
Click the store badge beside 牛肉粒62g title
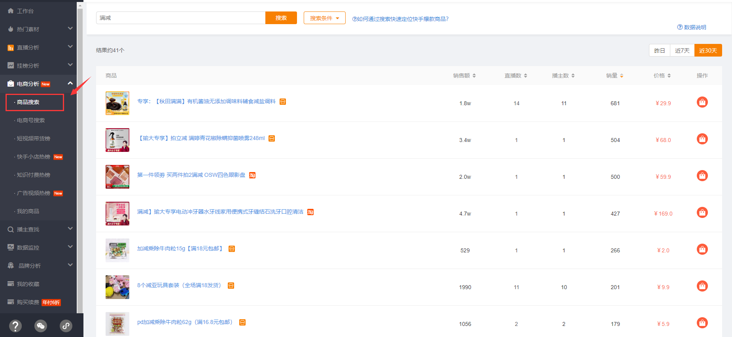[x=242, y=322]
